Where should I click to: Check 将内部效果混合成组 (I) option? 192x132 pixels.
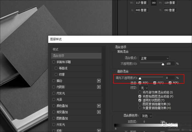click(x=140, y=92)
